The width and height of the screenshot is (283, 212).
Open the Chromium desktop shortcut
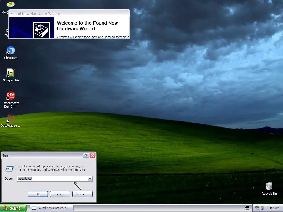coord(11,52)
